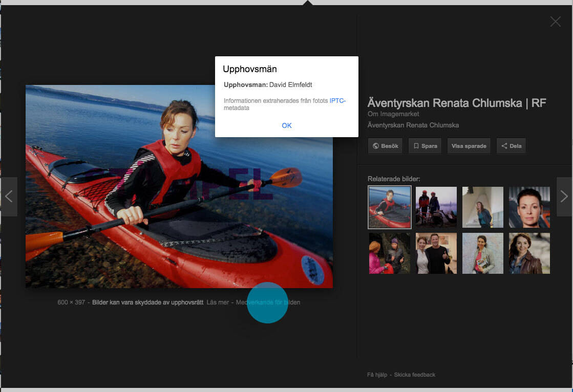
Task: Share the image via the Dela button
Action: pos(511,146)
